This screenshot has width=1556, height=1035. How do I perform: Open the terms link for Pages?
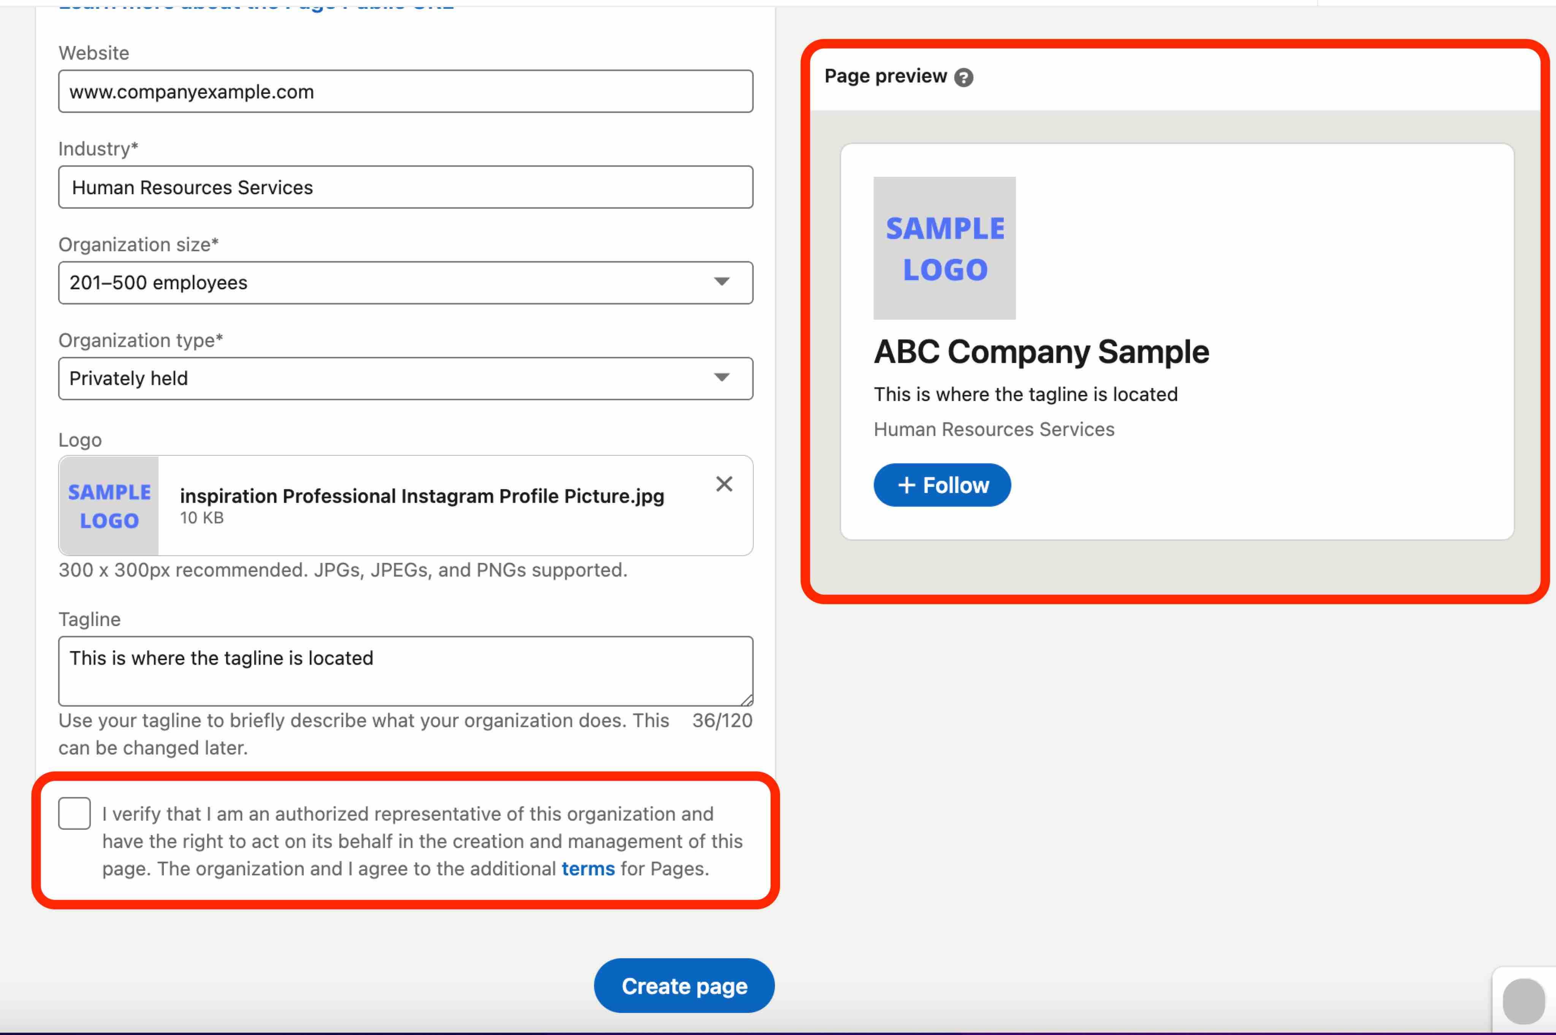coord(586,869)
